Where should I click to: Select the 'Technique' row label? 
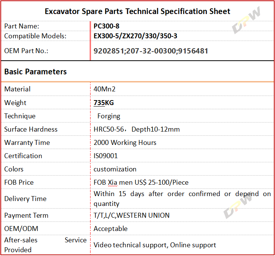[x=20, y=116]
